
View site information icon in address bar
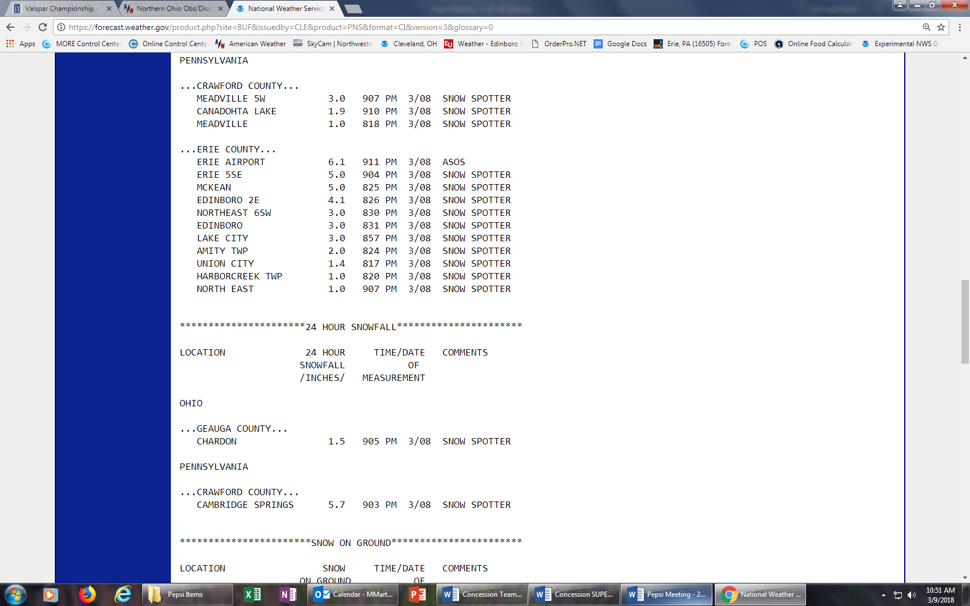pos(61,27)
